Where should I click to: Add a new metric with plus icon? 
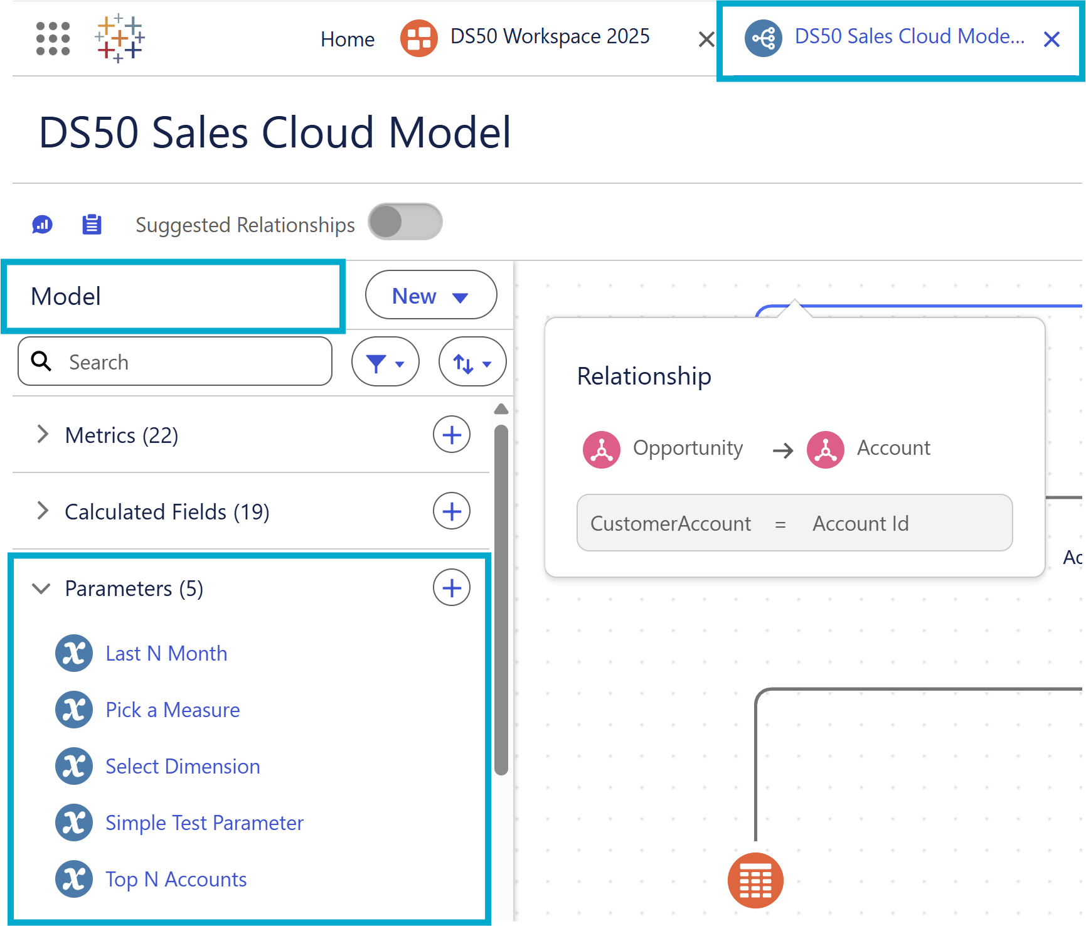(x=451, y=434)
